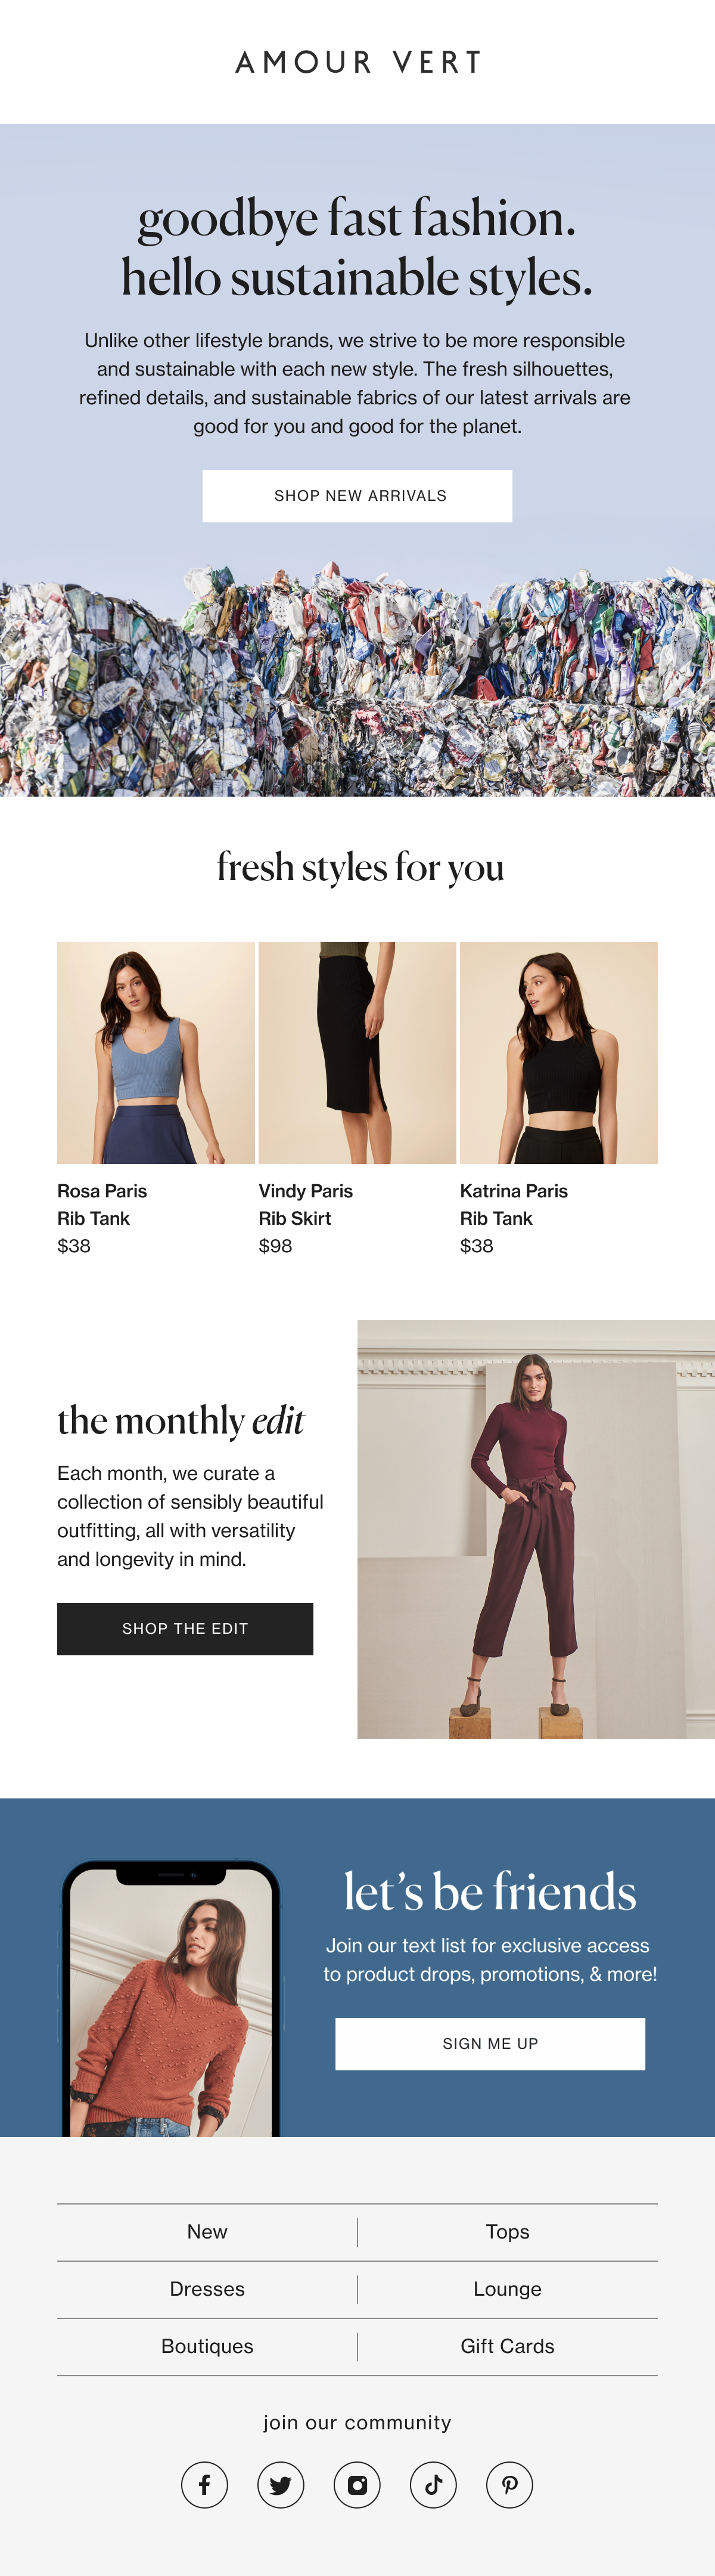Go to Dresses footer link
This screenshot has height=2576, width=715.
[207, 2289]
